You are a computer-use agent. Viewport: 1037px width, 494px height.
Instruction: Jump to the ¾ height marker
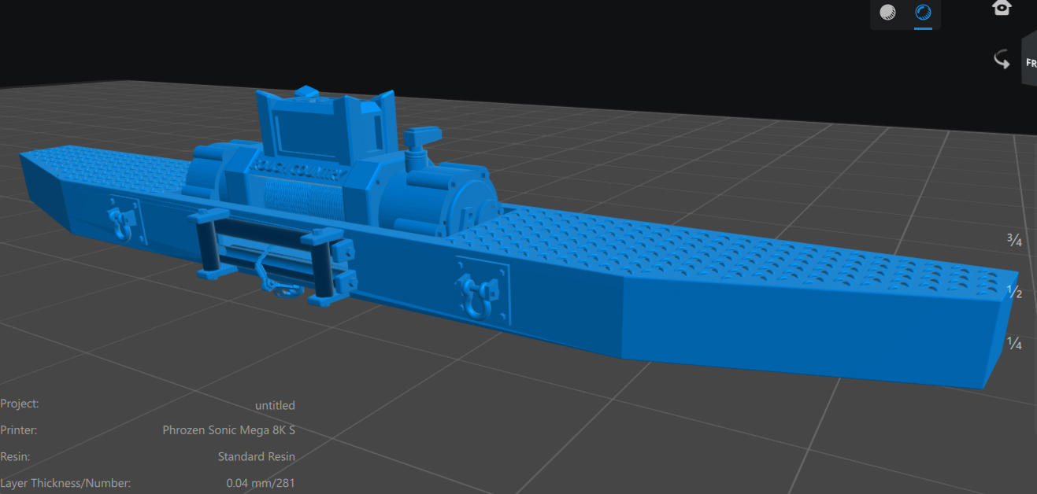[1014, 240]
